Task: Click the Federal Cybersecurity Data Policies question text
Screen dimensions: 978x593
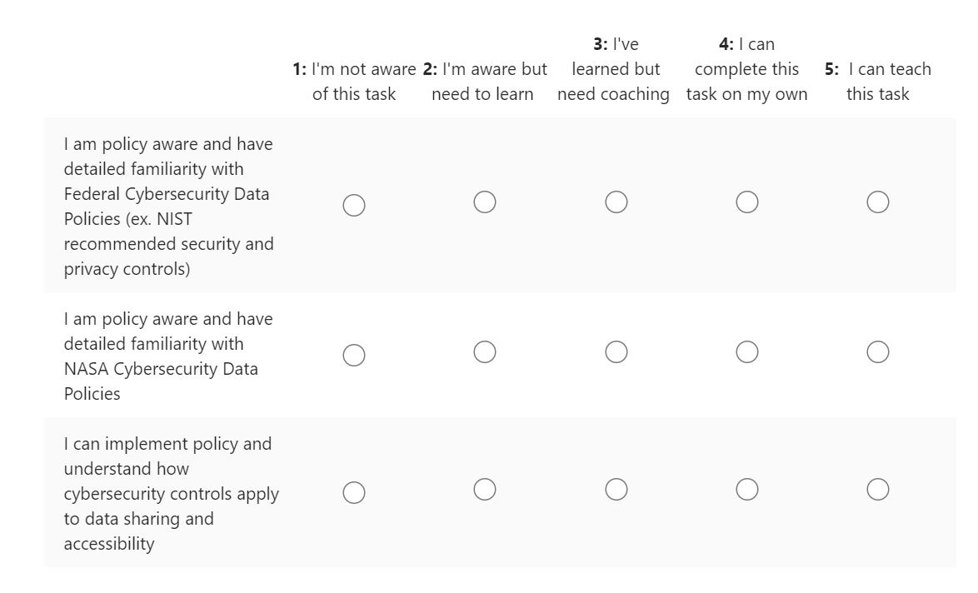Action: pyautogui.click(x=167, y=207)
